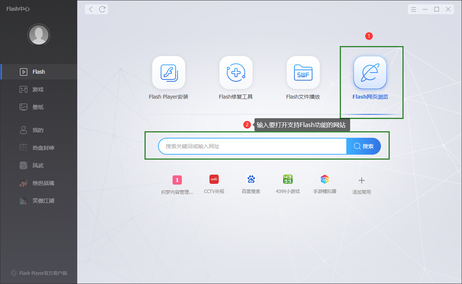Click 添加常用 plus icon

361,180
